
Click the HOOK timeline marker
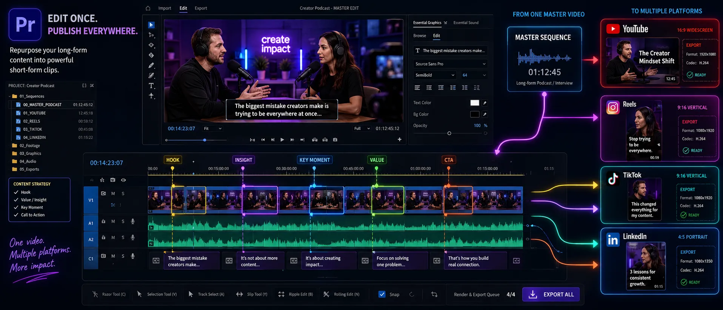click(173, 160)
